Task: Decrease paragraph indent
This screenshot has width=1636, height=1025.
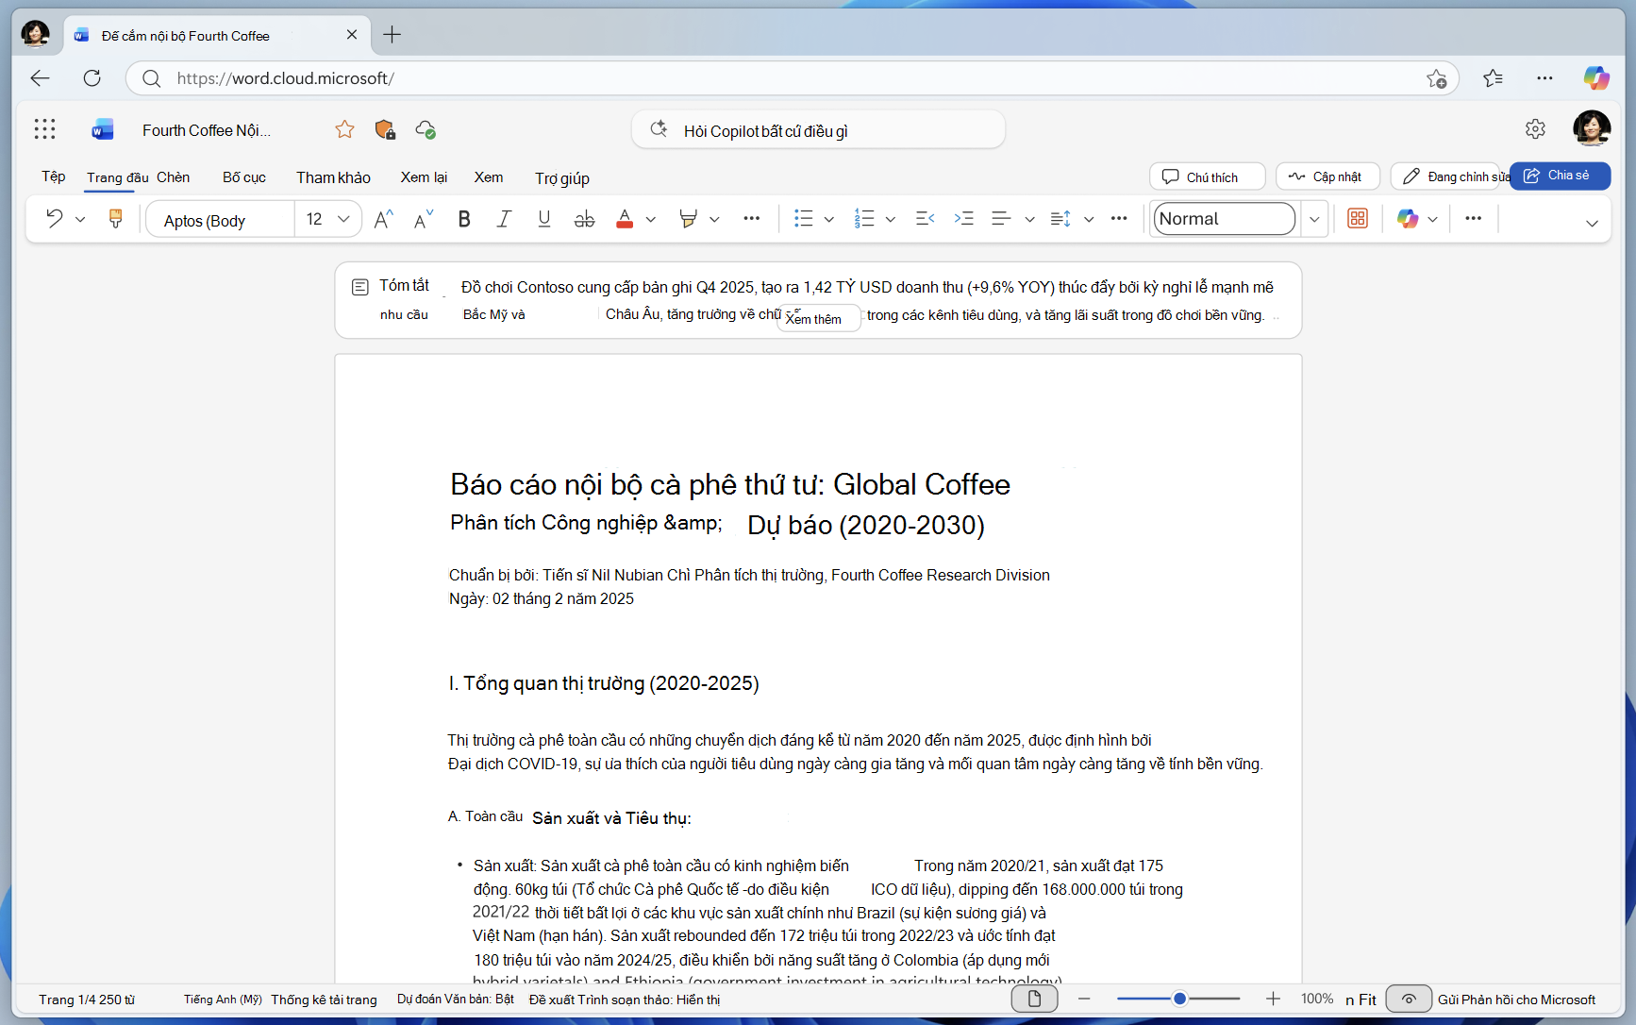Action: 925,219
